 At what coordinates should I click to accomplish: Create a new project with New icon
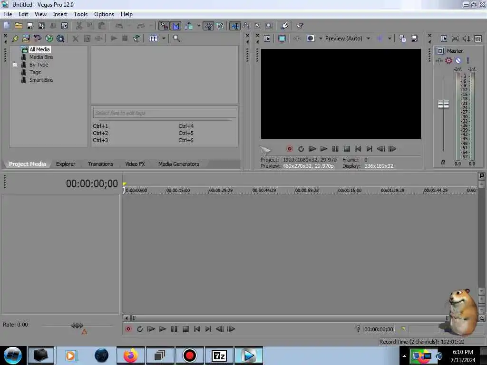pos(7,26)
